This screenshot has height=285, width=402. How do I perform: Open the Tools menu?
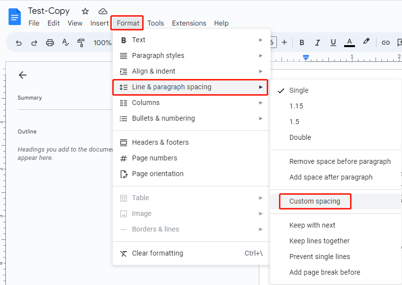point(155,23)
